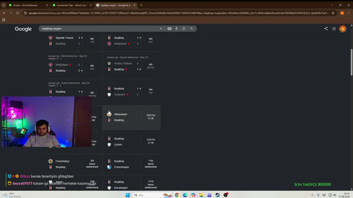Open the Beşiktaş vs Çorum 31/8 fixture
Image resolution: width=353 pixels, height=198 pixels.
pos(132,142)
